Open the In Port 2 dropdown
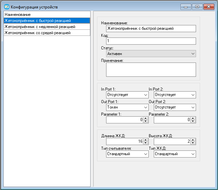 (175, 95)
